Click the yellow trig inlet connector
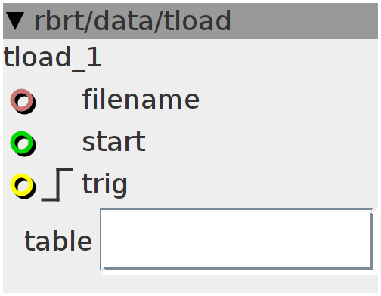The height and width of the screenshot is (296, 381). (23, 186)
